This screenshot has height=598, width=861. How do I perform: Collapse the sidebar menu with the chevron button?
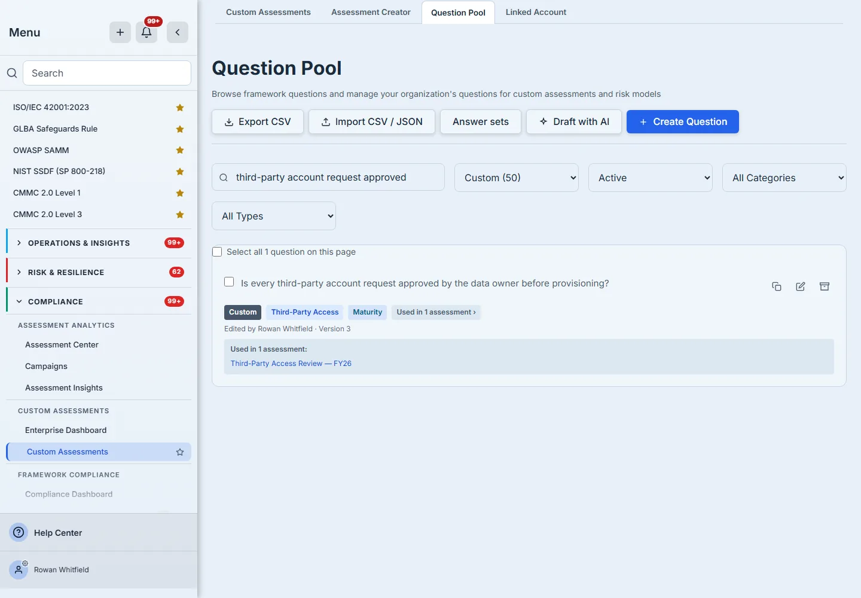pyautogui.click(x=178, y=32)
